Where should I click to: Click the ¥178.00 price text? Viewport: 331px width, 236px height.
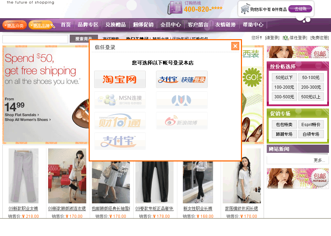161,216
